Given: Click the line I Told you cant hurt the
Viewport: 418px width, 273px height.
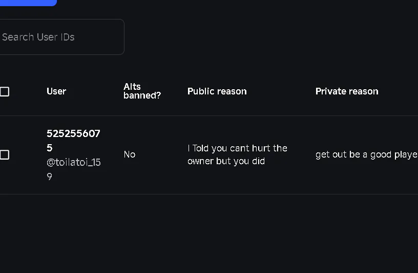Looking at the screenshot, I should click(x=237, y=148).
